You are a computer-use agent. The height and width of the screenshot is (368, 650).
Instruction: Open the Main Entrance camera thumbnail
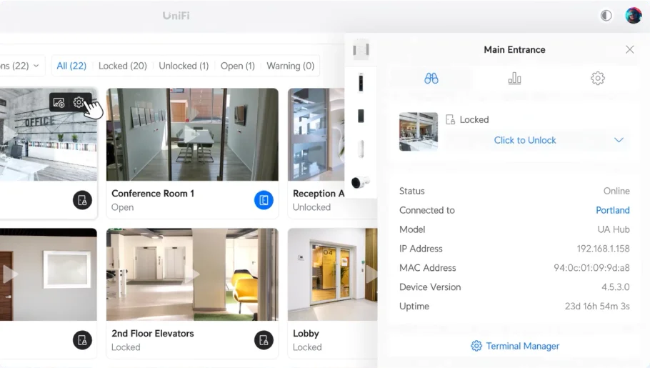419,131
